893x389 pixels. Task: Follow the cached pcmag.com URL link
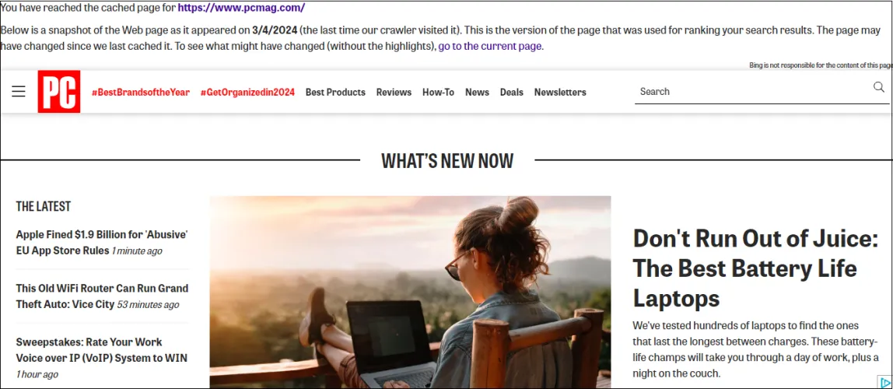(241, 8)
